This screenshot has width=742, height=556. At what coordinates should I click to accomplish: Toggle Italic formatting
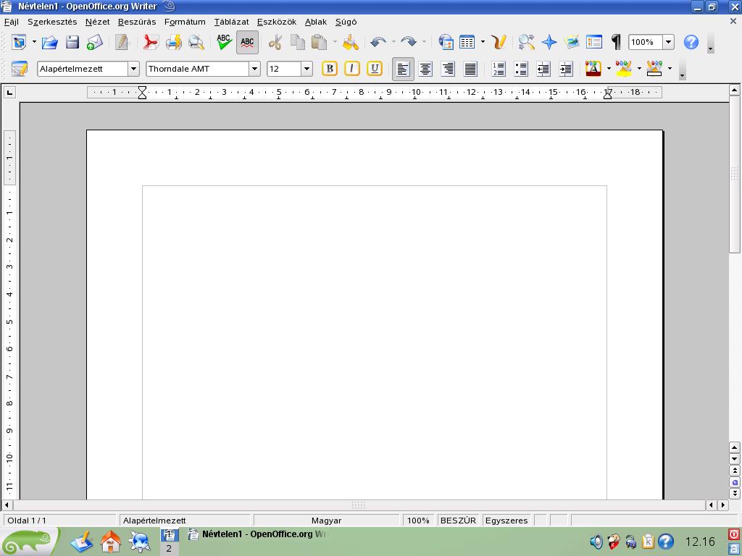(351, 69)
